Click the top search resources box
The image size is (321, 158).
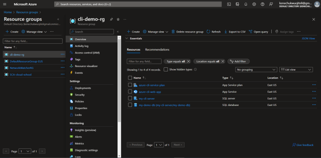click(138, 4)
